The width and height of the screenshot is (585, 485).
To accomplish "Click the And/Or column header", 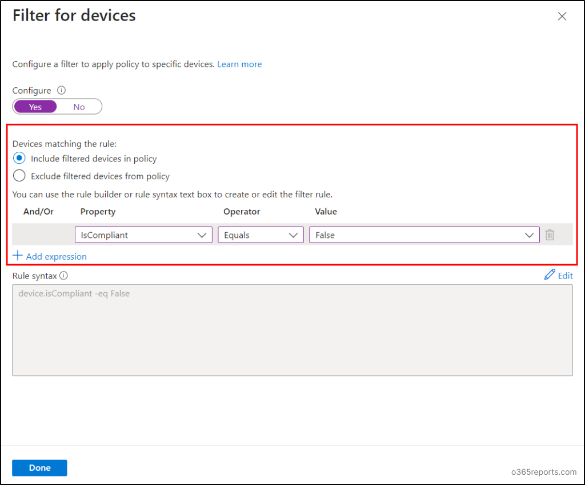I will 38,211.
